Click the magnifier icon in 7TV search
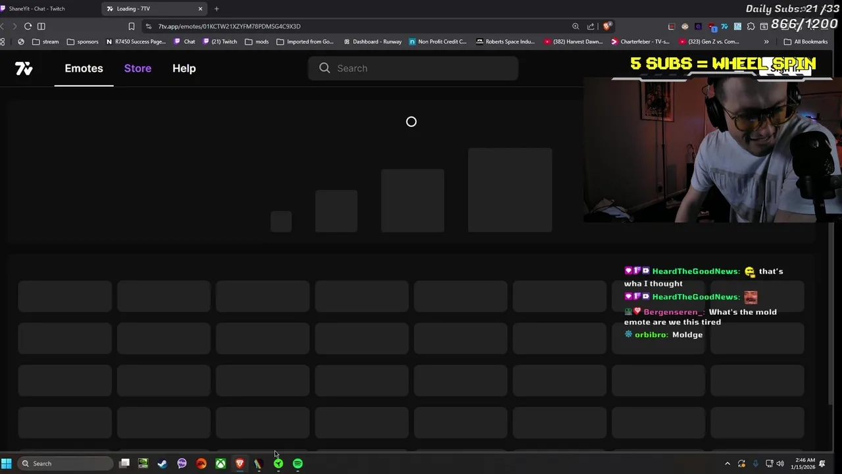Image resolution: width=842 pixels, height=474 pixels. (x=324, y=68)
